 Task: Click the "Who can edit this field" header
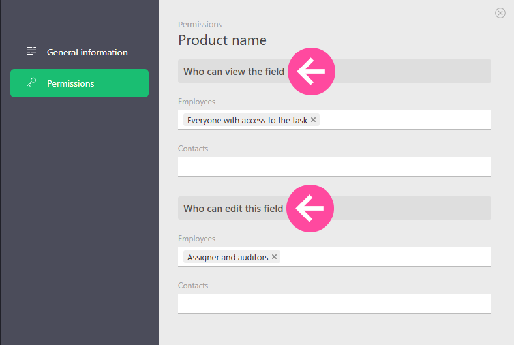(233, 209)
